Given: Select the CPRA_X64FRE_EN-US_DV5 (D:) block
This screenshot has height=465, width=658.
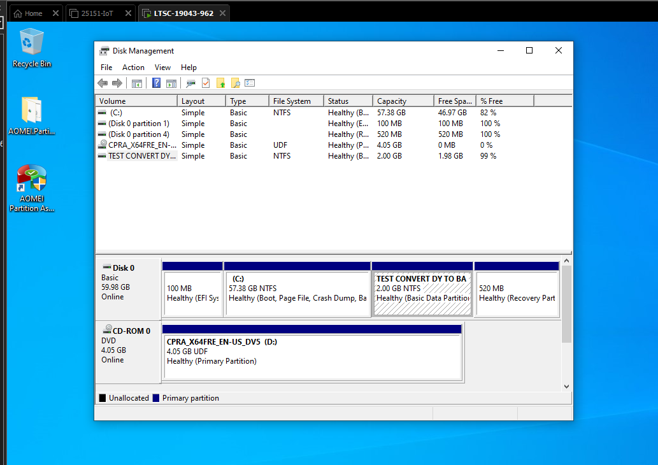Looking at the screenshot, I should (312, 352).
